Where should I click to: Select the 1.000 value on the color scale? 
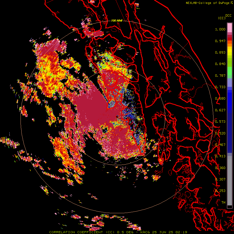click(220, 29)
